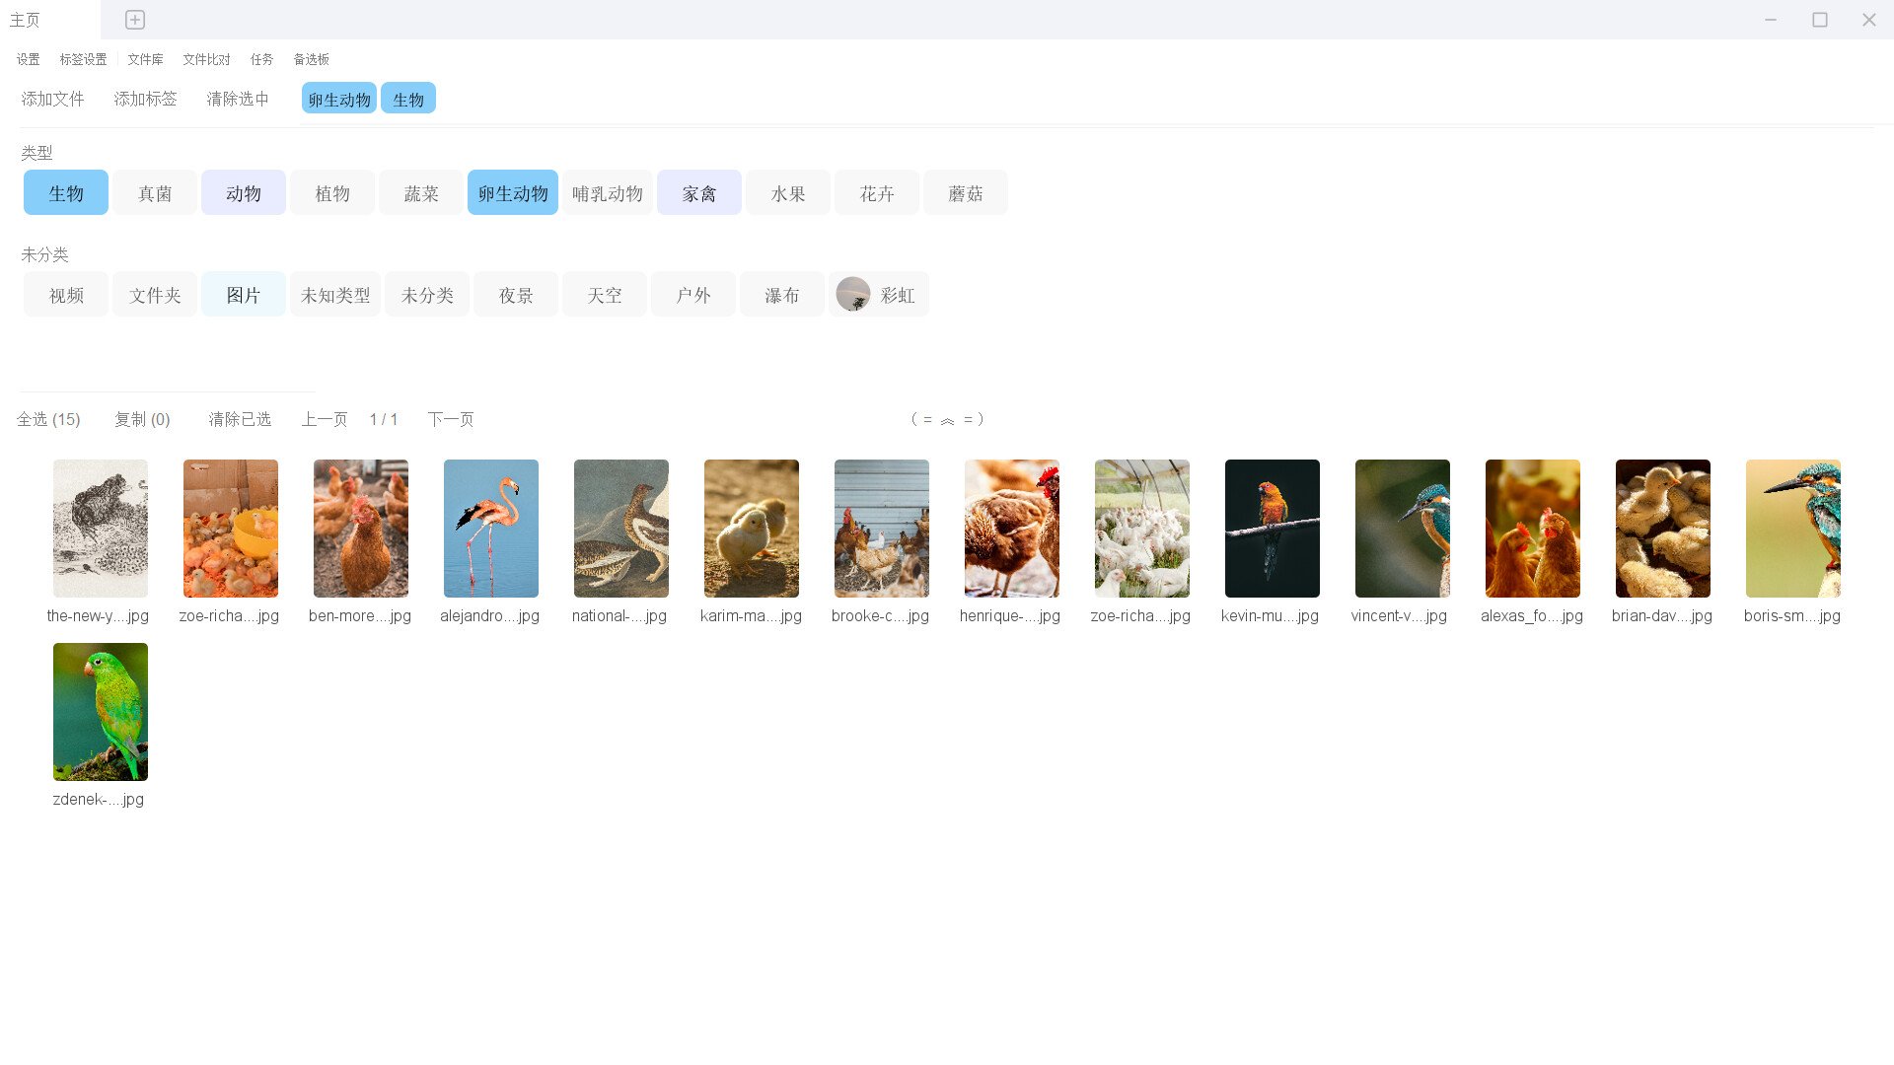Click the left equals sort icon
Viewport: 1894px width, 1065px height.
pos(925,419)
